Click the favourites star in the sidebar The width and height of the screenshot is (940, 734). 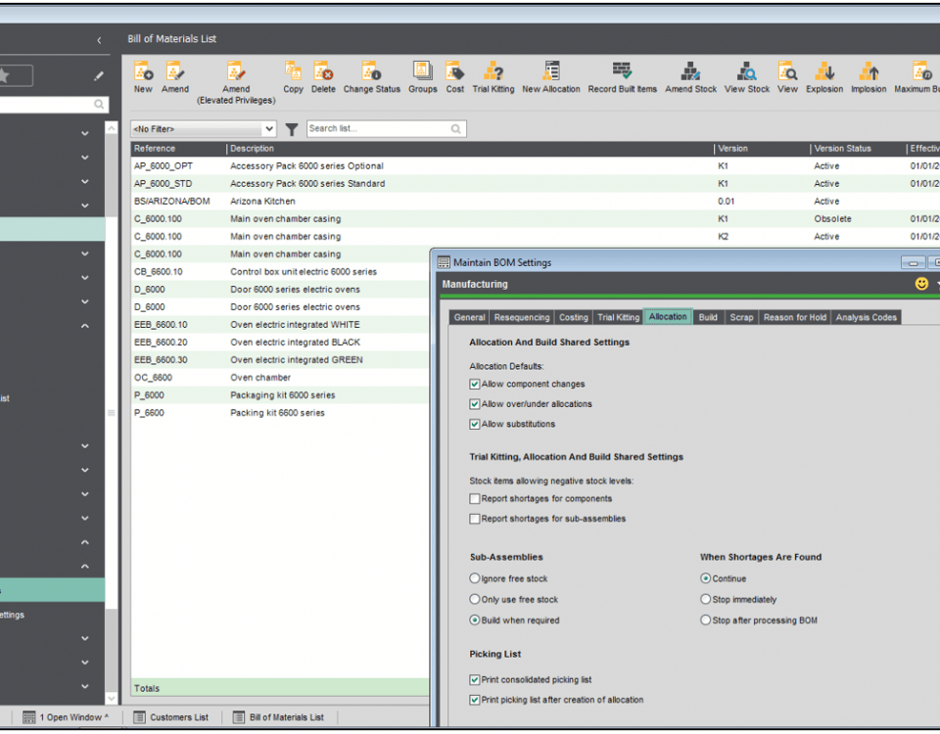(4, 75)
